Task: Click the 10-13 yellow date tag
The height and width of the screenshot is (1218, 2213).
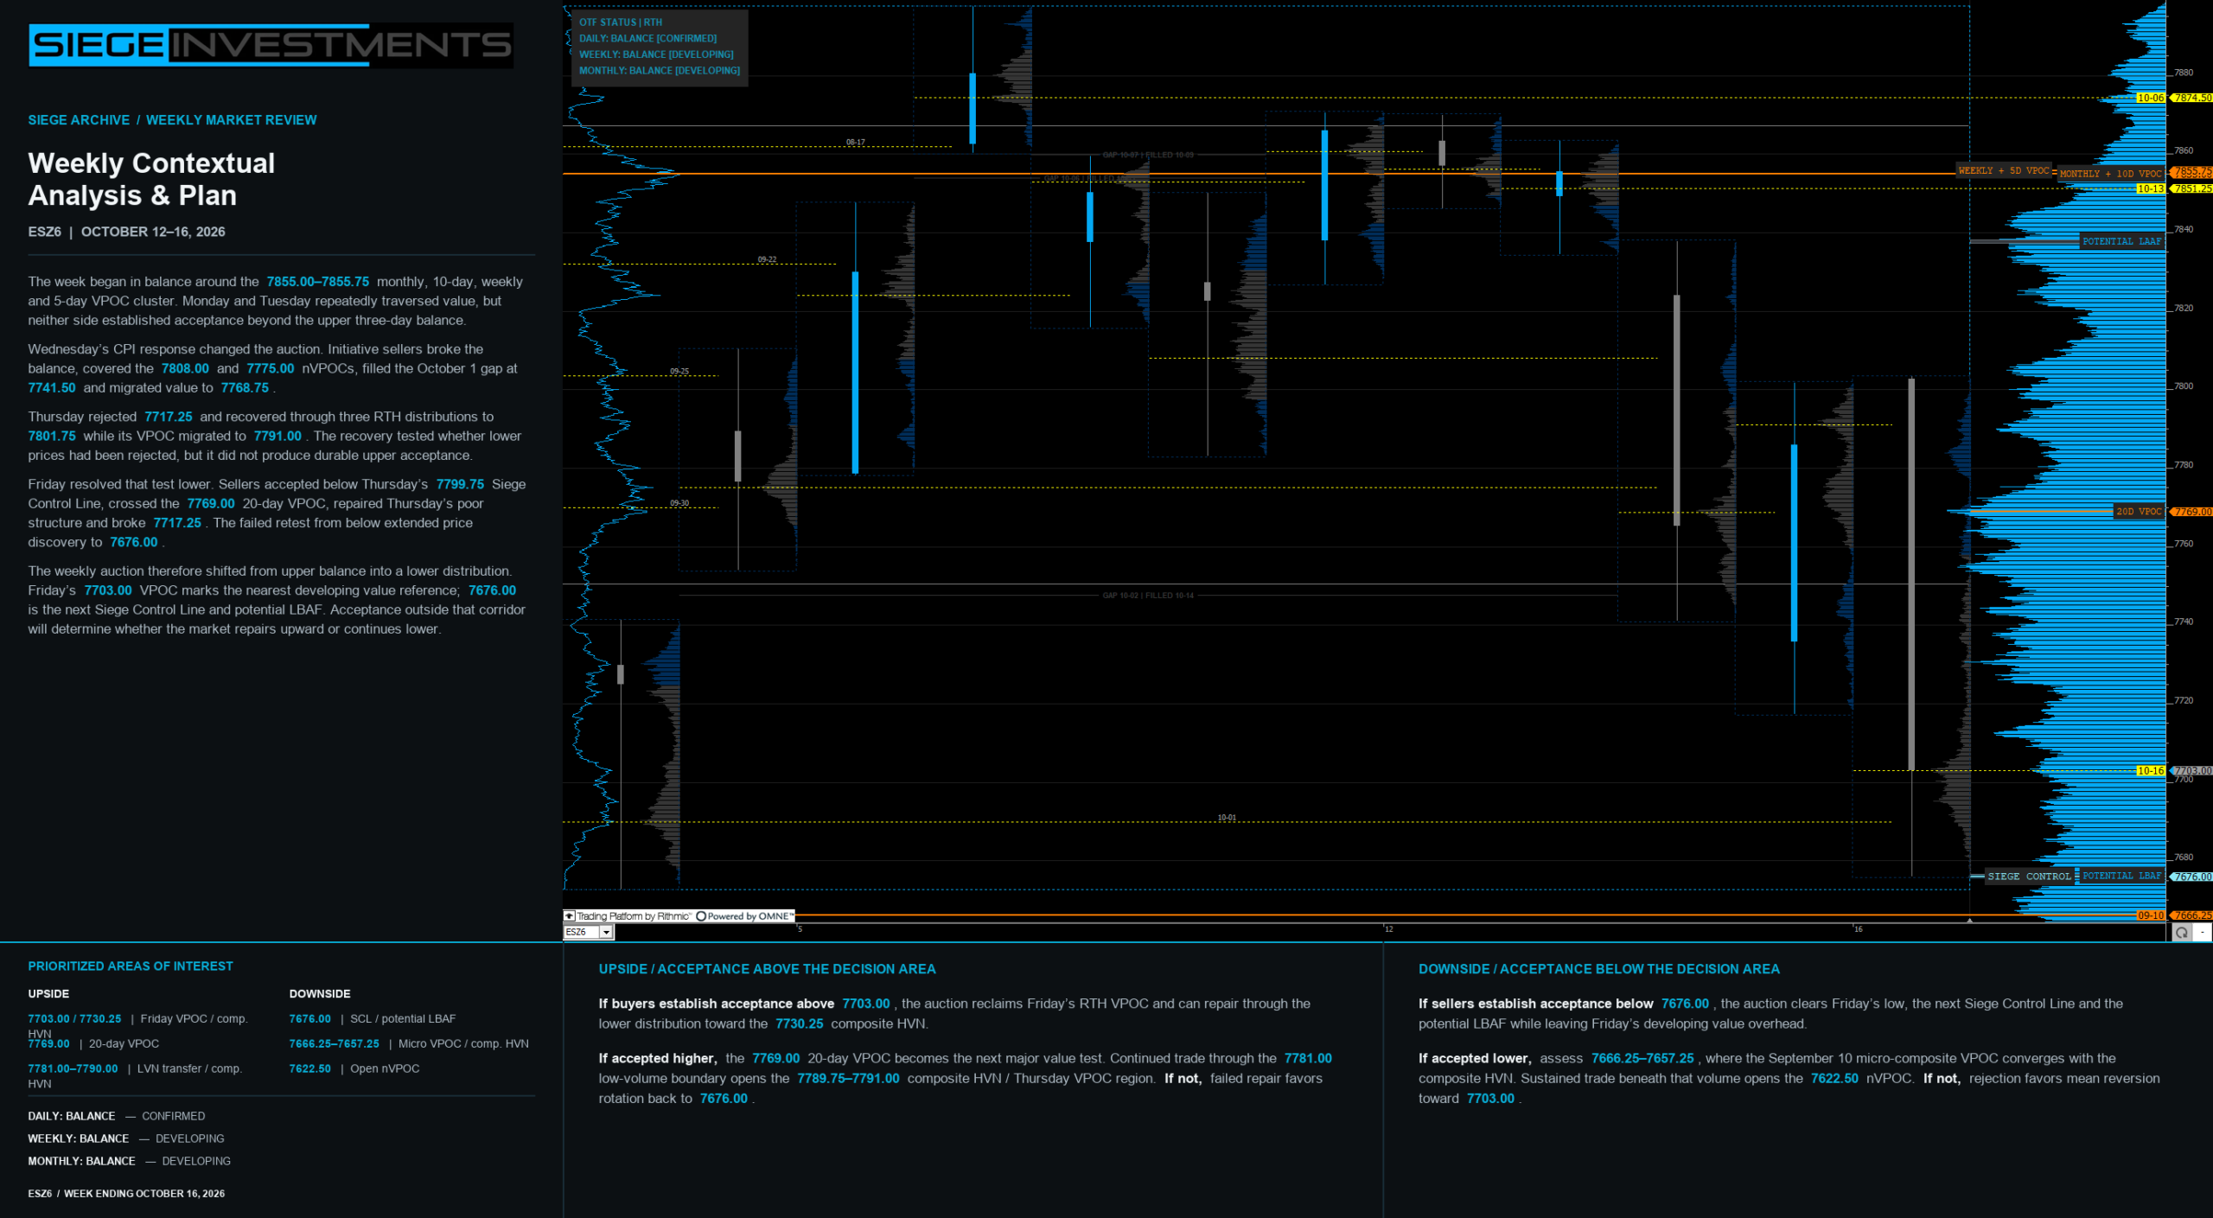Action: [2150, 188]
